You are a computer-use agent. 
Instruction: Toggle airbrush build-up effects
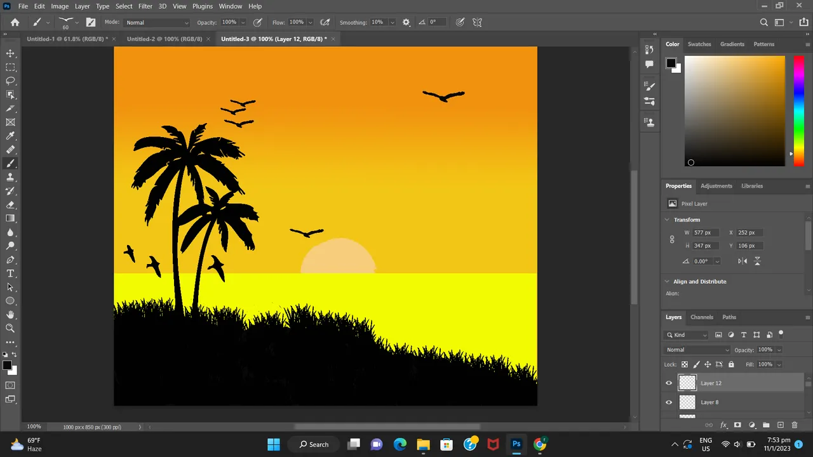click(325, 22)
